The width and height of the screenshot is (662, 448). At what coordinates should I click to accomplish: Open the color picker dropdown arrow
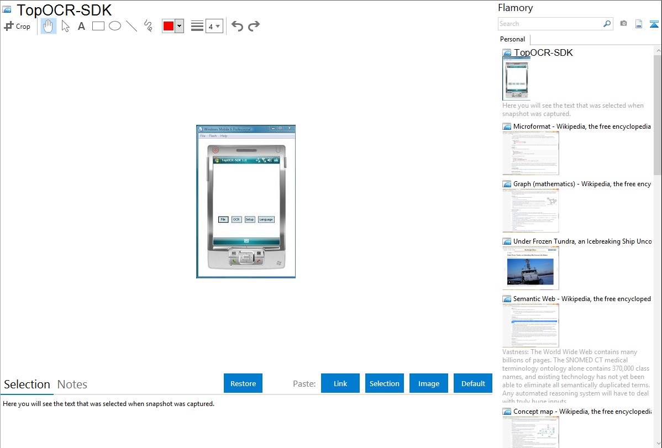tap(180, 26)
